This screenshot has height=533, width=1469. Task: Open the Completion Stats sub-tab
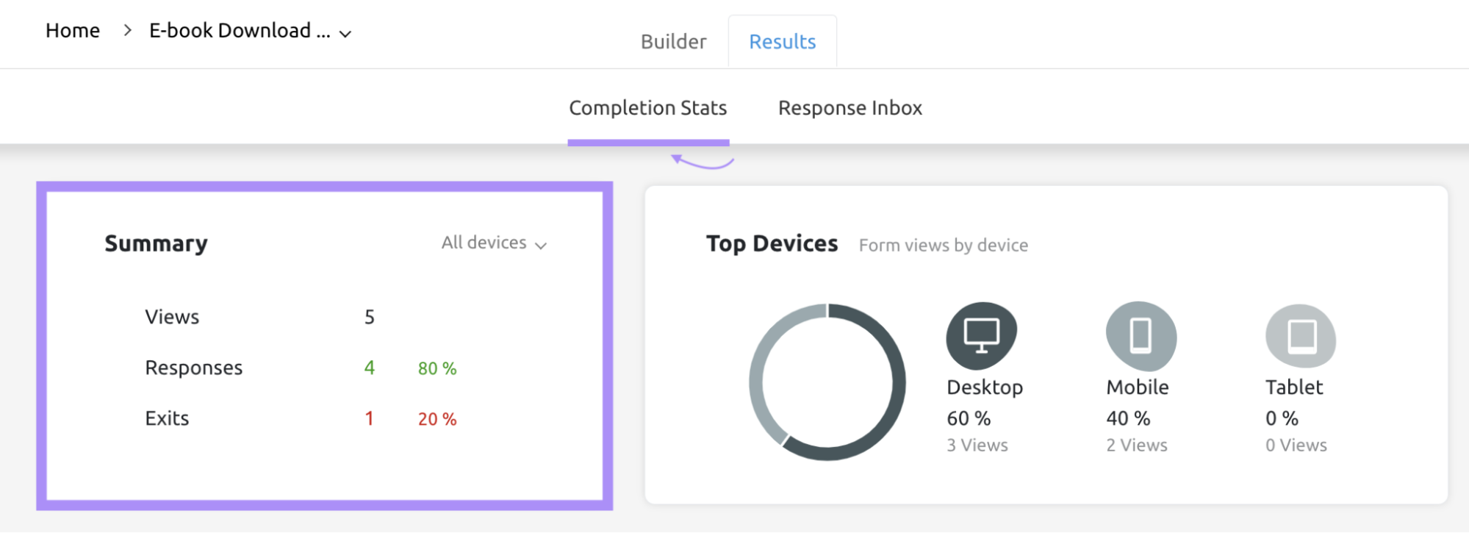click(647, 108)
